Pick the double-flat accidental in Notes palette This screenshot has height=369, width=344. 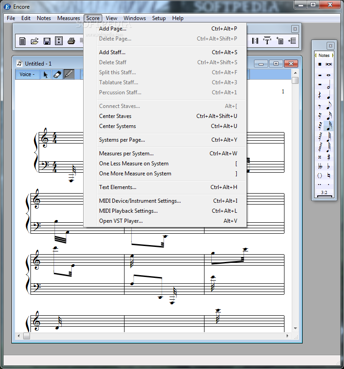point(320,166)
